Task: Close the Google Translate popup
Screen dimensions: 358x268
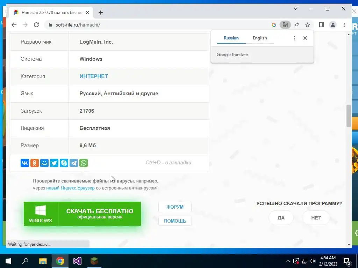Action: click(x=305, y=38)
